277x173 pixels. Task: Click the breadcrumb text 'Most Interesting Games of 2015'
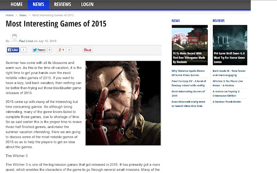click(x=53, y=15)
